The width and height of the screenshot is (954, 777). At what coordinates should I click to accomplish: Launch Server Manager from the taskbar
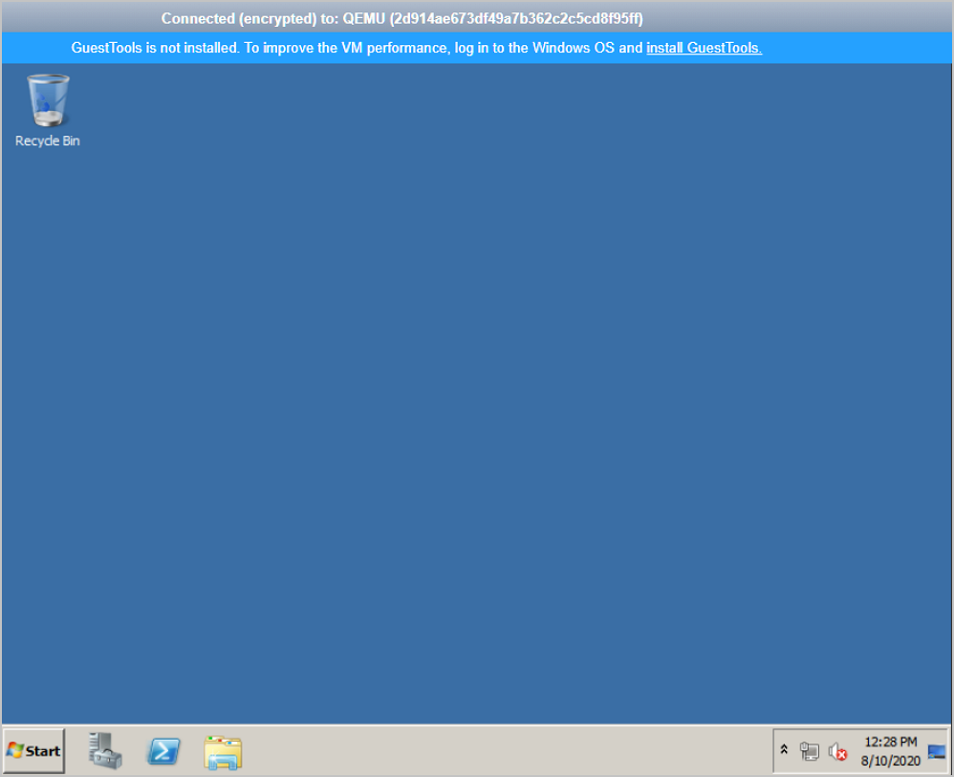coord(105,751)
